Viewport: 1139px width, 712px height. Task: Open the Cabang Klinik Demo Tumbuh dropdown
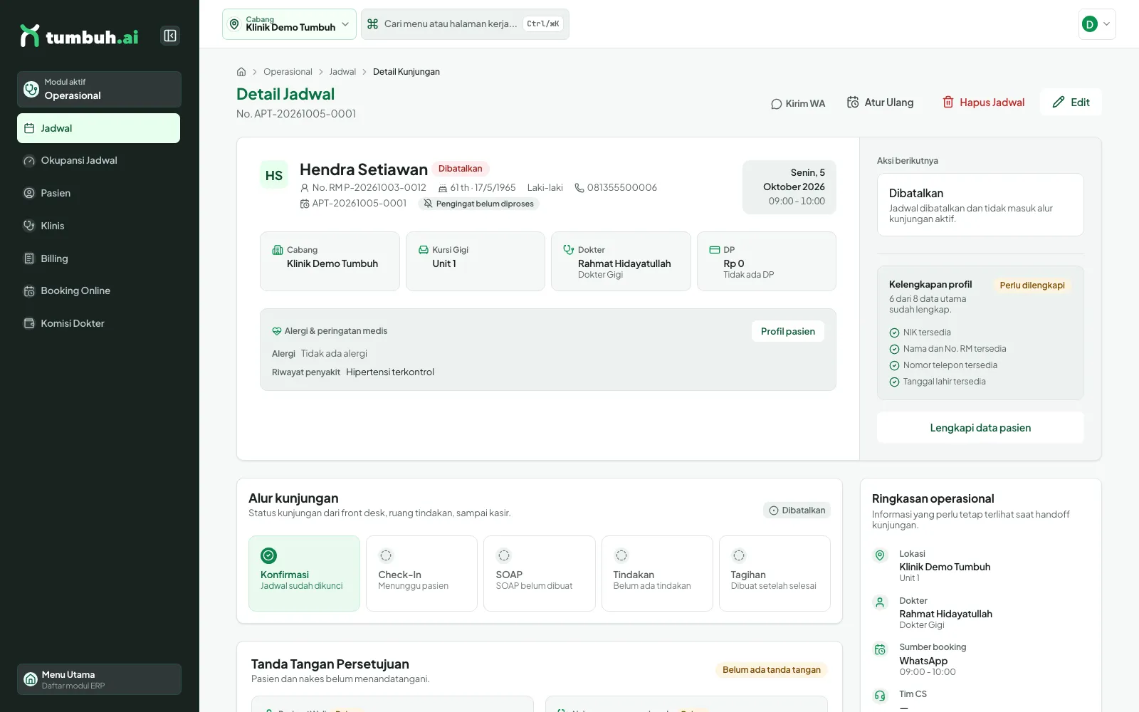pyautogui.click(x=289, y=24)
